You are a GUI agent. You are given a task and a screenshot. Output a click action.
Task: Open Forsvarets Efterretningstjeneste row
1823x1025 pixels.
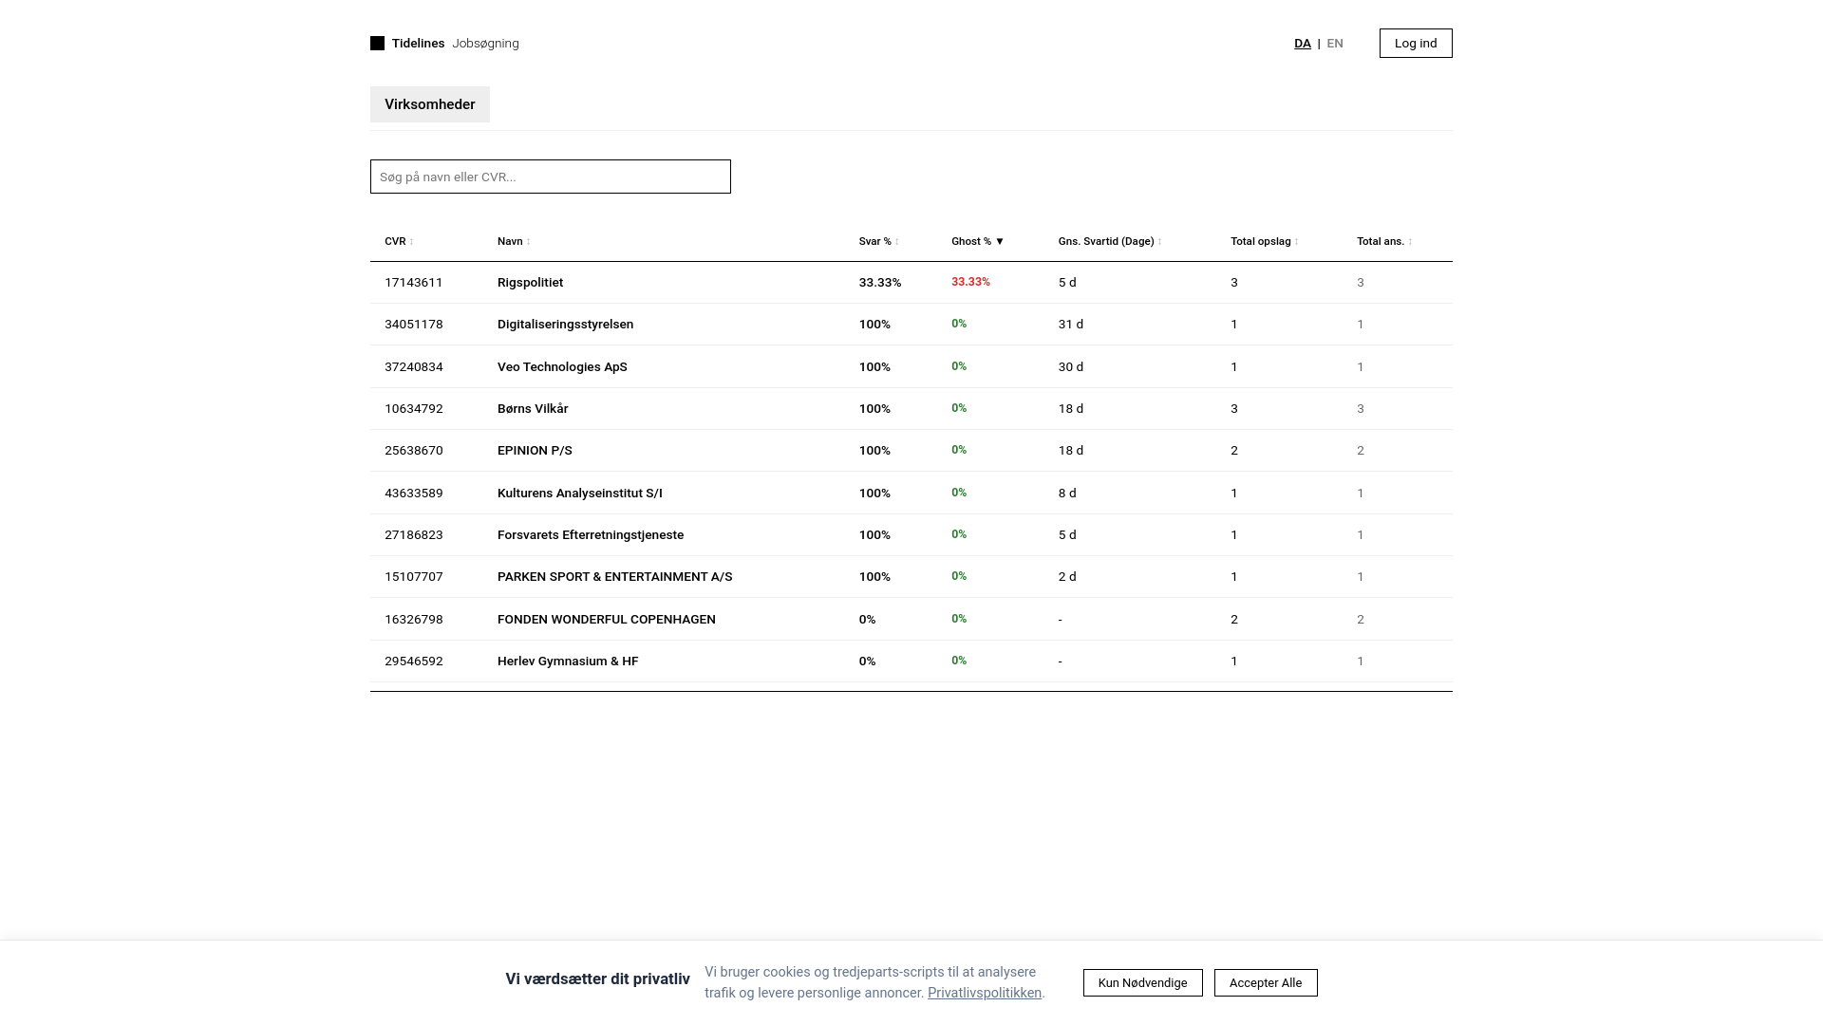click(x=911, y=535)
